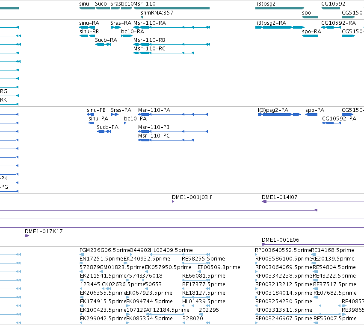
Task: Click the DME1-017K17 clone label
Action: coord(44,231)
